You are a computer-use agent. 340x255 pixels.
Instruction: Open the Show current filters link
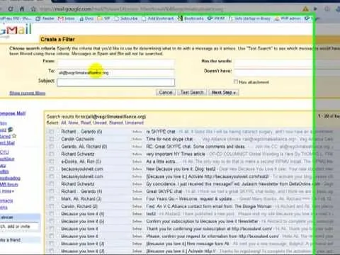(28, 93)
